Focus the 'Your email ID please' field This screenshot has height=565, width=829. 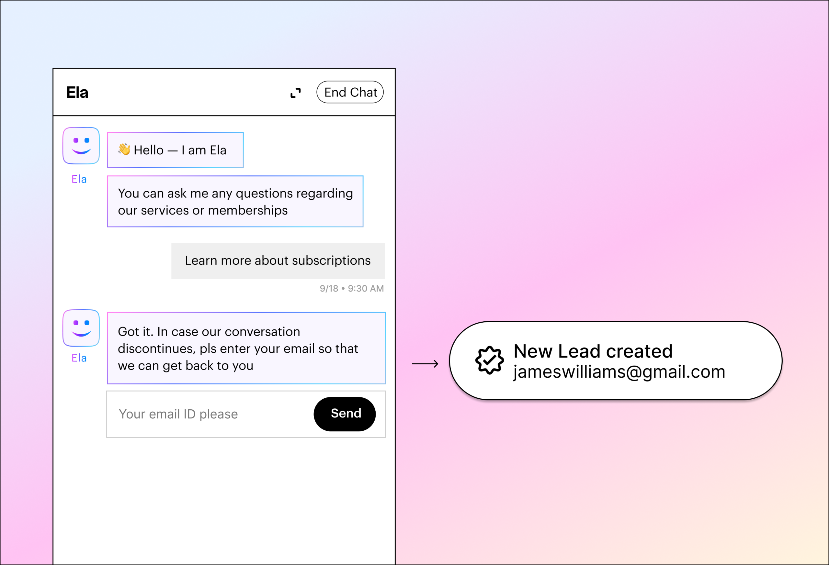210,414
